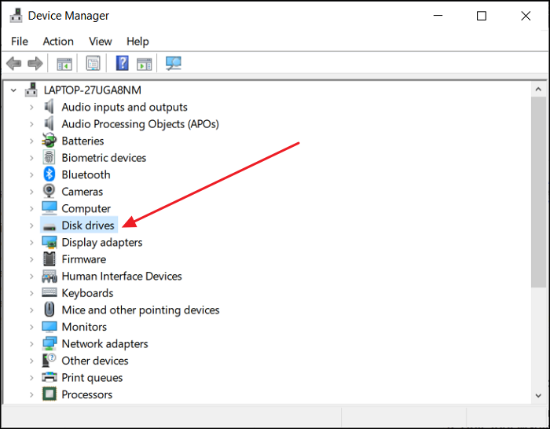
Task: Click the Properties toolbar icon
Action: [x=93, y=64]
